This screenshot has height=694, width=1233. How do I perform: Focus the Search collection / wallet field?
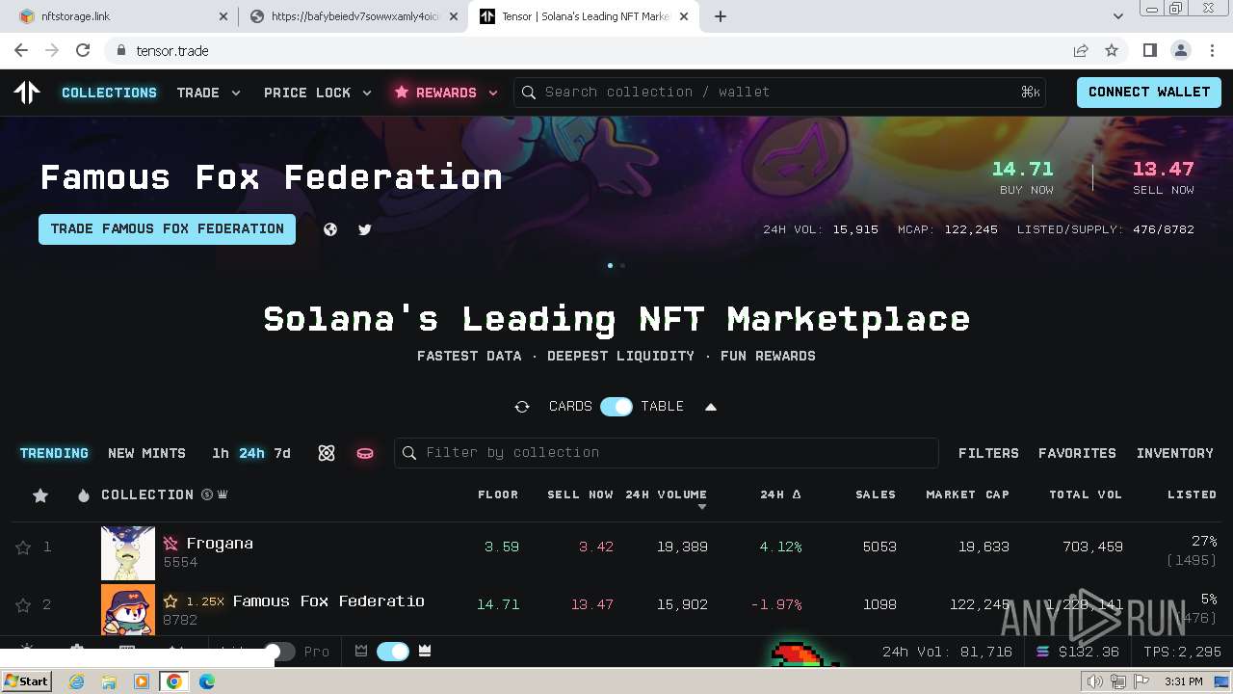click(779, 93)
